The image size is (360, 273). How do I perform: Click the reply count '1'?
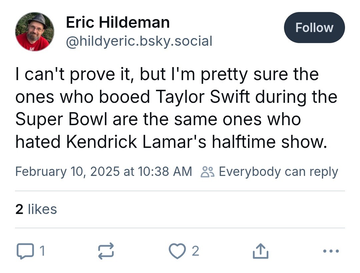coord(42,251)
